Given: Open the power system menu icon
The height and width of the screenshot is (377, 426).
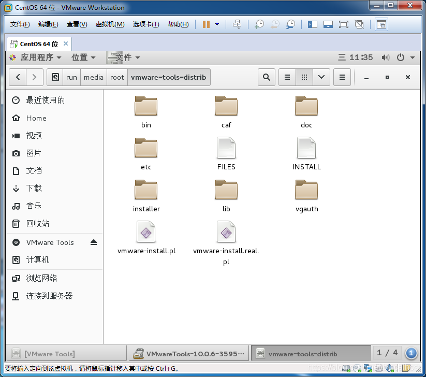Looking at the screenshot, I should [x=401, y=57].
